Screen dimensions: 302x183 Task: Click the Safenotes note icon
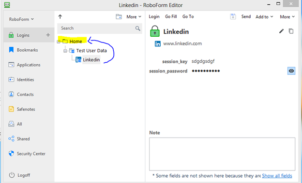[x=11, y=109]
